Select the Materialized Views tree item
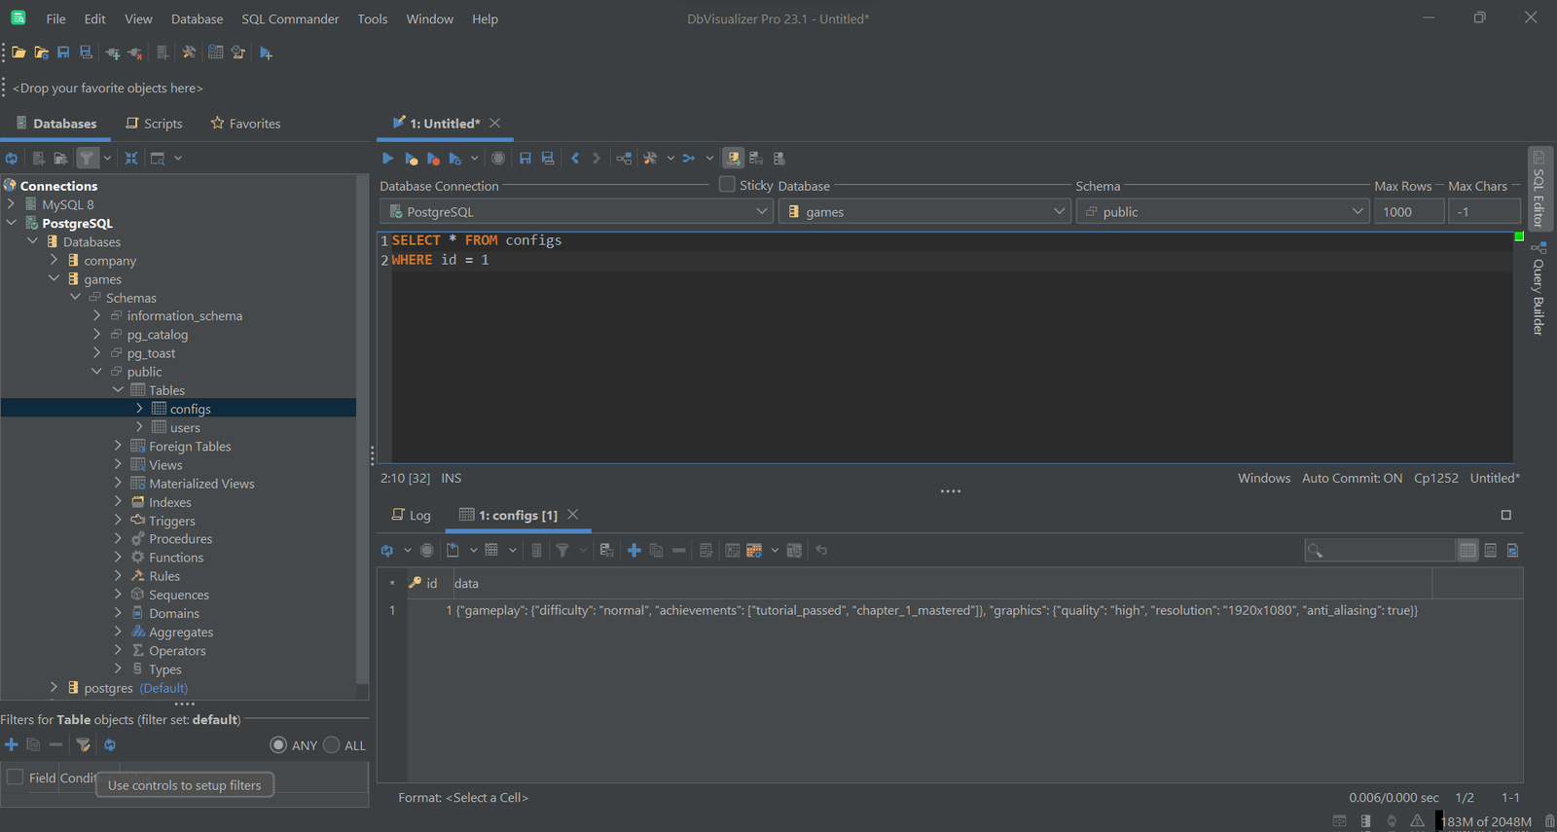The height and width of the screenshot is (832, 1557). (x=201, y=484)
